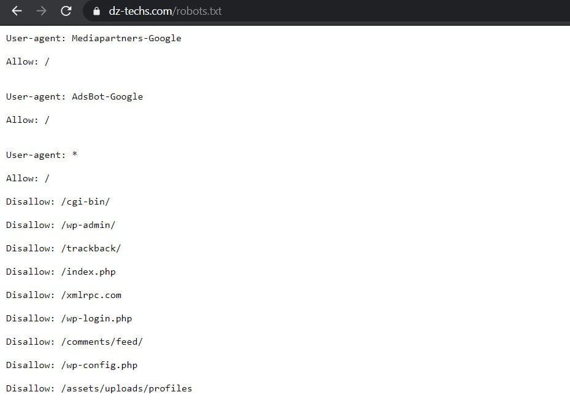
Task: Click the 'Disallow: /wp-admin/' line
Action: pos(61,225)
